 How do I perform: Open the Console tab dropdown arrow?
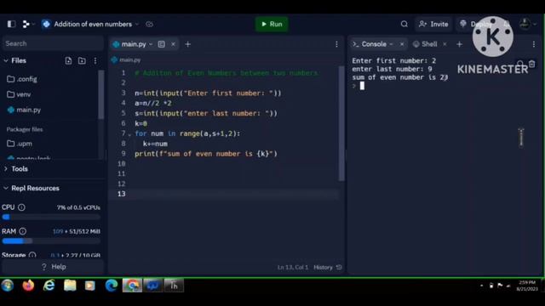[x=392, y=44]
